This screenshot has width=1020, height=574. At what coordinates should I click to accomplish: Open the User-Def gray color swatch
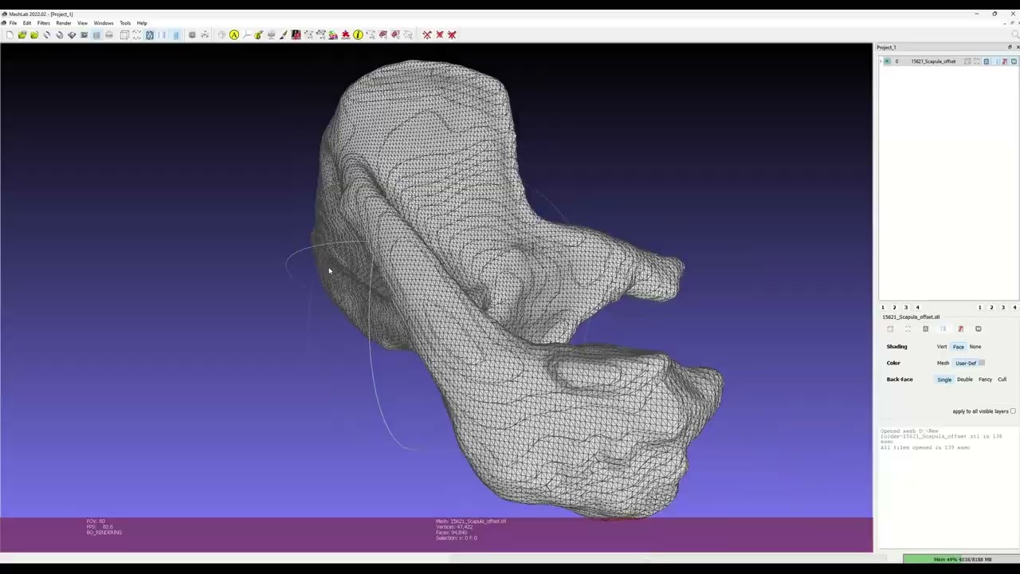(981, 363)
